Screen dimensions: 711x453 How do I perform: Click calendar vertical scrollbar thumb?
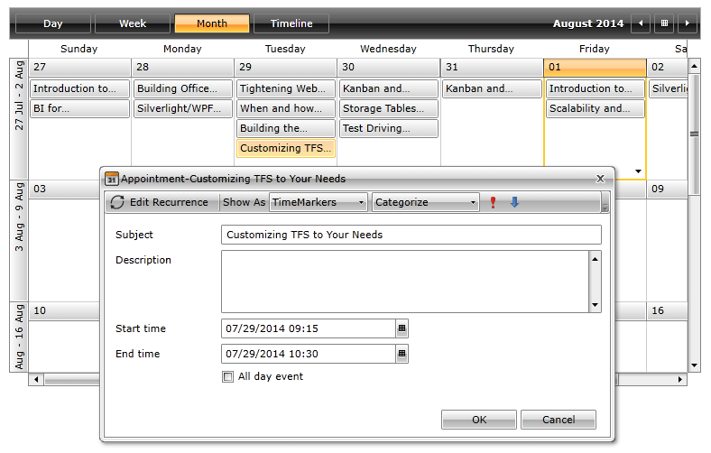click(694, 134)
